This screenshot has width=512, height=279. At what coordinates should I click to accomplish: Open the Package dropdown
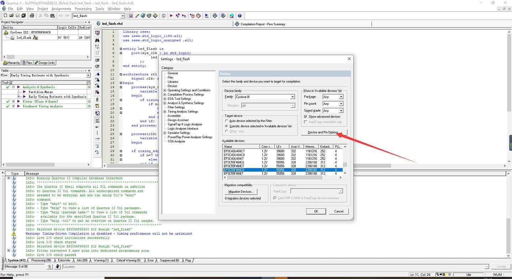click(341, 97)
